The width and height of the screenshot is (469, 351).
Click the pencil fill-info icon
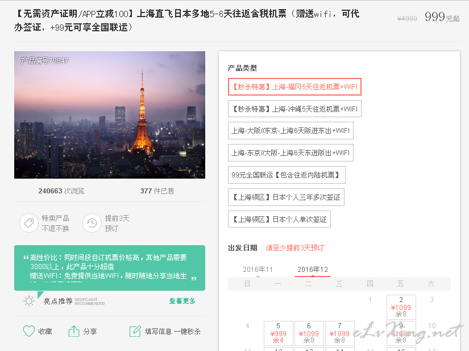click(x=135, y=331)
